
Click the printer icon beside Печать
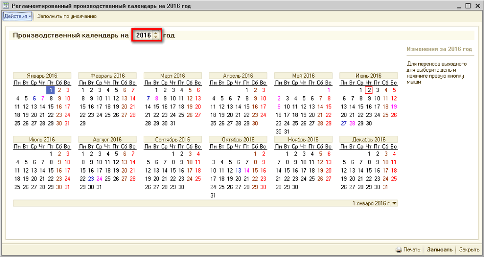click(398, 250)
